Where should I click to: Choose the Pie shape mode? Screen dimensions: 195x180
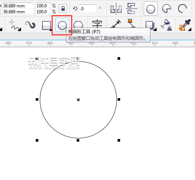(x=167, y=8)
